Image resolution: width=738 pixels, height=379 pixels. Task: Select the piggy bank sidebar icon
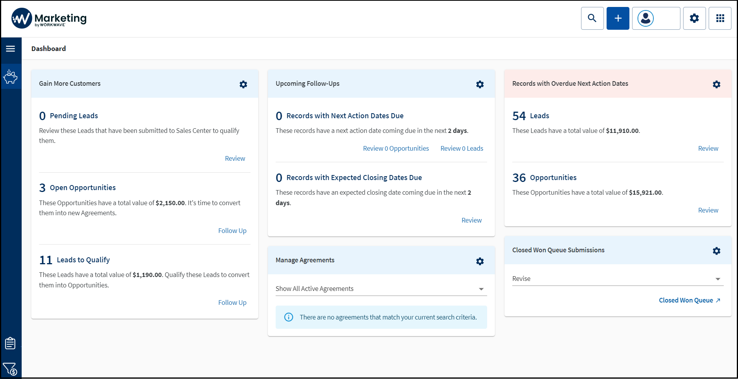click(11, 76)
